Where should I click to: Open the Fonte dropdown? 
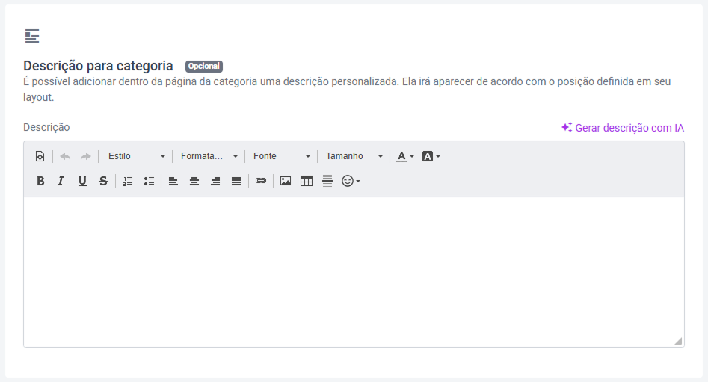pyautogui.click(x=282, y=156)
